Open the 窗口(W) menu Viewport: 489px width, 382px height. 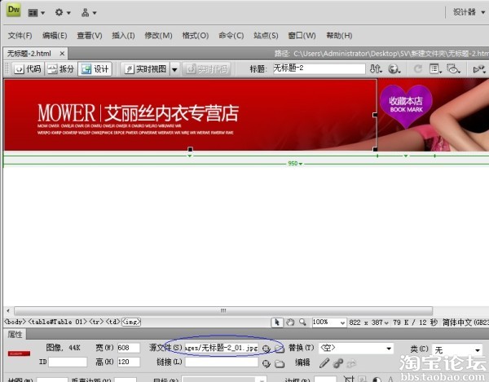(x=302, y=36)
